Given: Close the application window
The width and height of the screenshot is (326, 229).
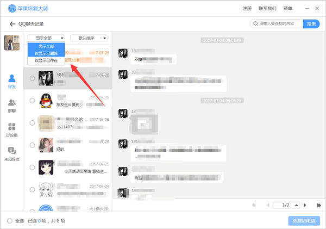Looking at the screenshot, I should pos(317,9).
